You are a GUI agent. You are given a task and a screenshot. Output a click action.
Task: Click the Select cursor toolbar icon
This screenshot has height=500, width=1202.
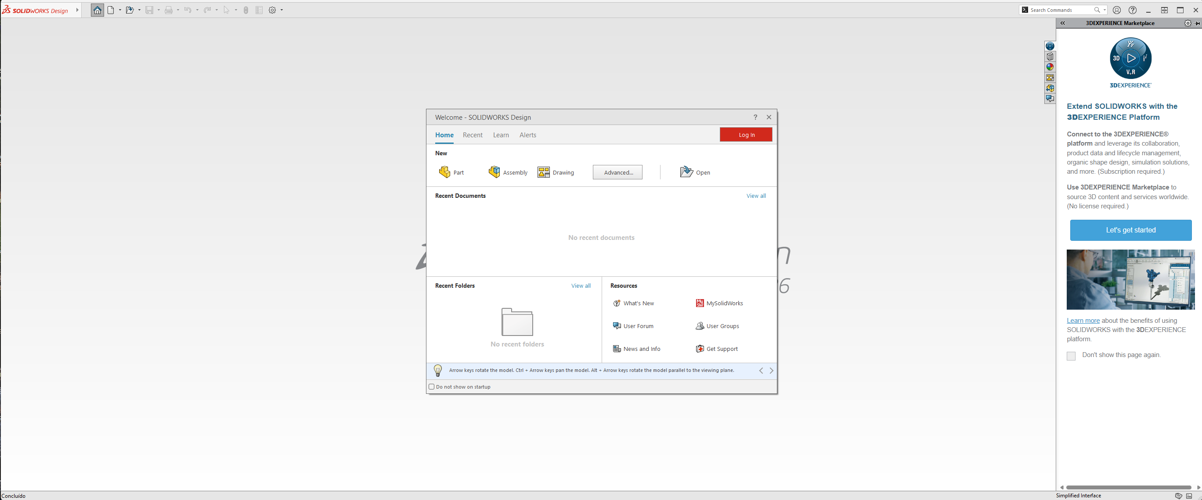pos(226,10)
